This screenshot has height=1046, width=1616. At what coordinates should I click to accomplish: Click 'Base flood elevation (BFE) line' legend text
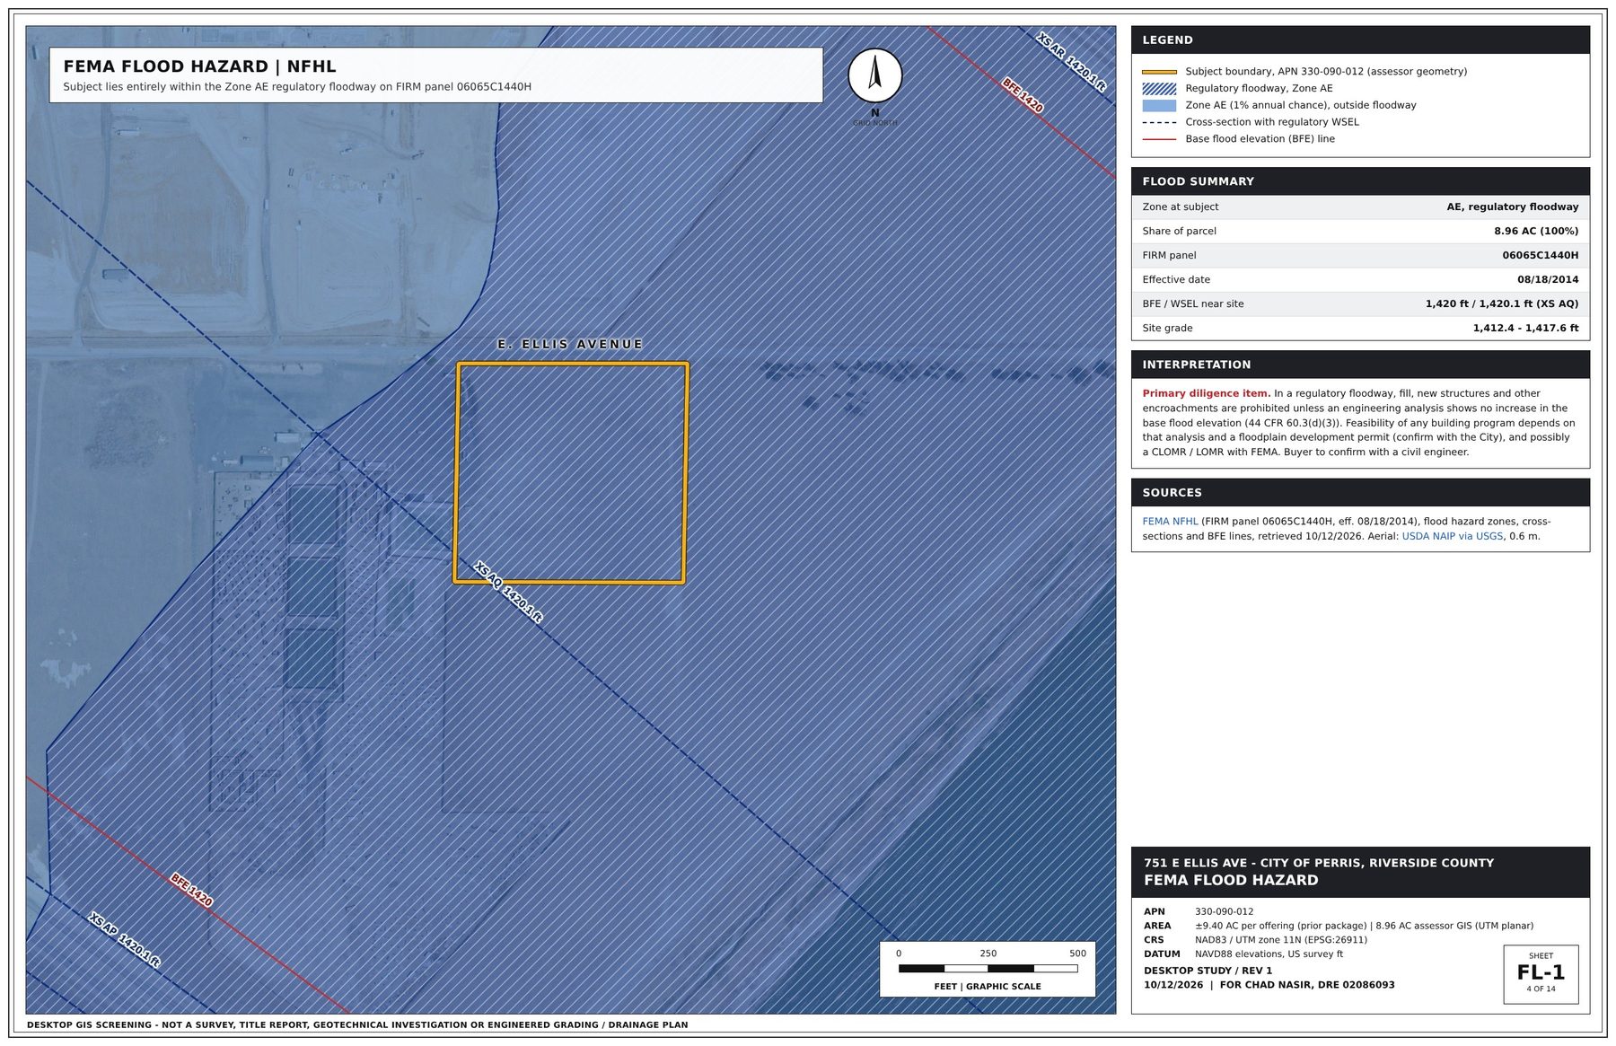pyautogui.click(x=1260, y=139)
